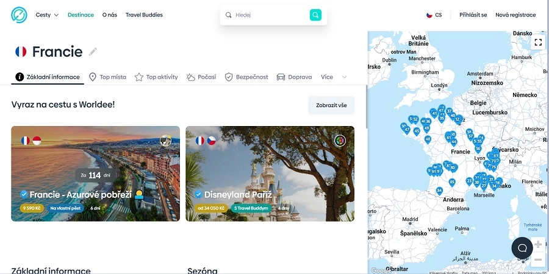Click the Zobrazit vše button
549x274 pixels.
pos(331,105)
